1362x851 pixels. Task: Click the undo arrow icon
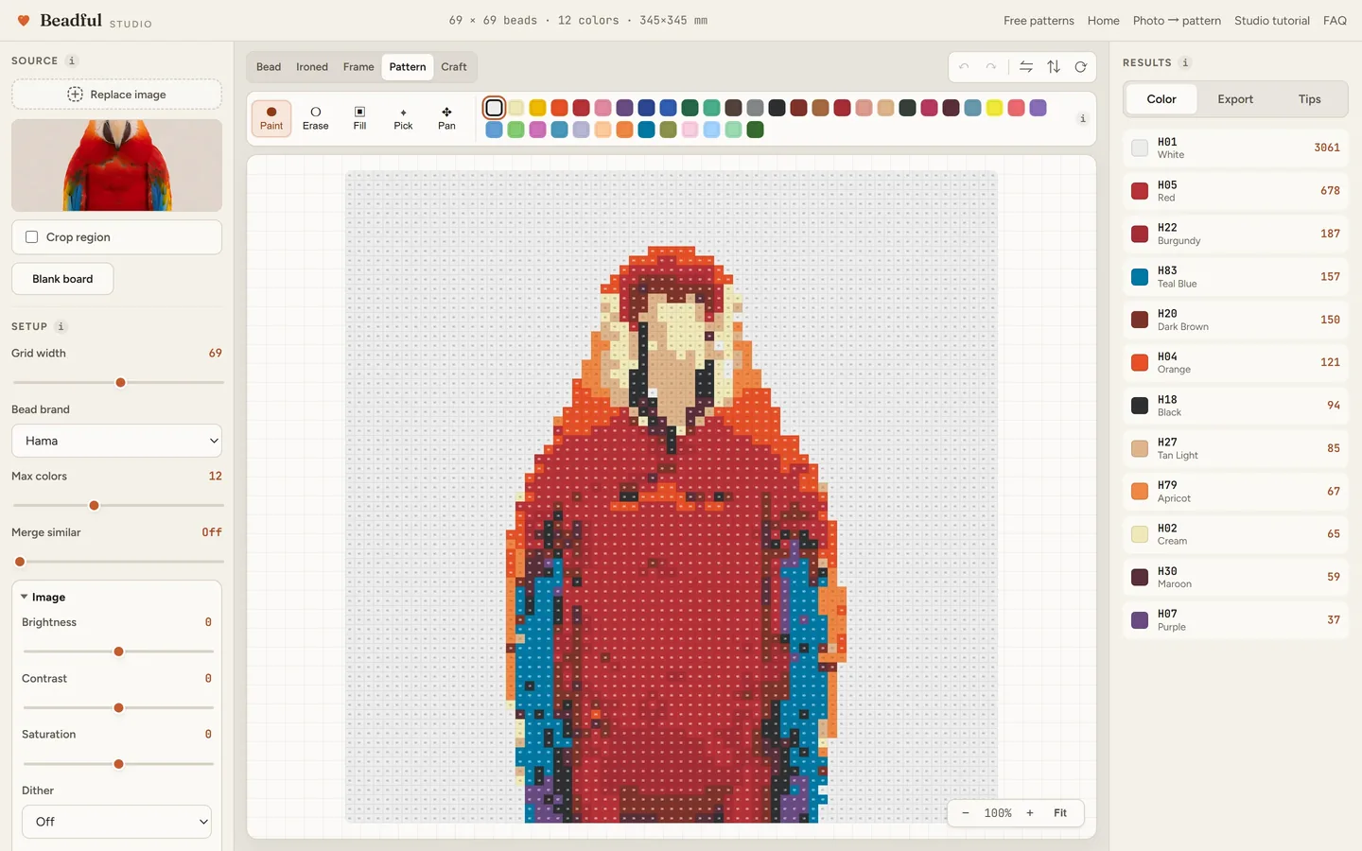[x=964, y=67]
